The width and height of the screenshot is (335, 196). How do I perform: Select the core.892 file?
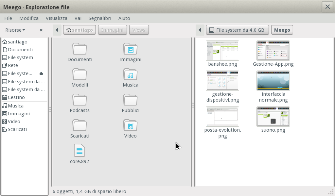pos(79,150)
